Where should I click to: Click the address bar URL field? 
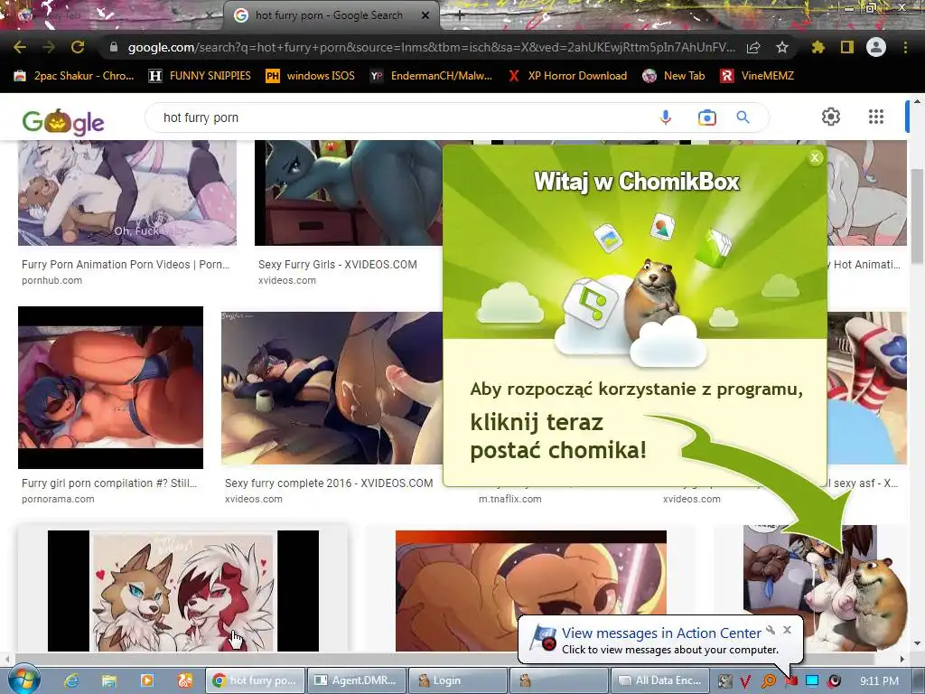point(431,47)
